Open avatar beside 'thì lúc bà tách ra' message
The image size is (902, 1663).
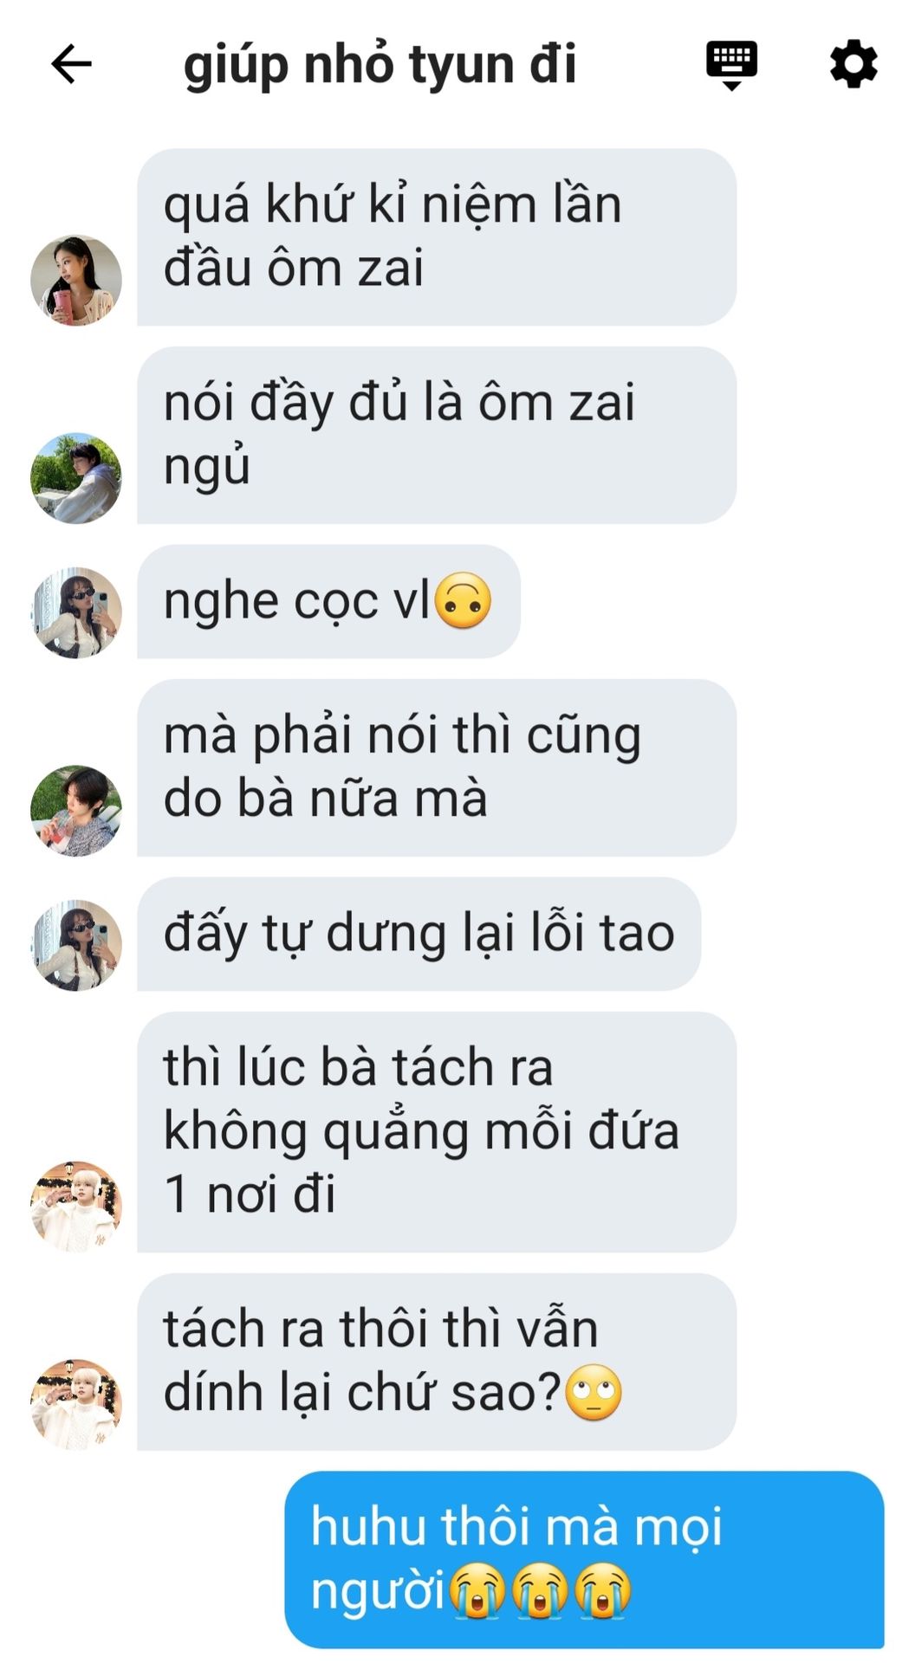pyautogui.click(x=76, y=1207)
